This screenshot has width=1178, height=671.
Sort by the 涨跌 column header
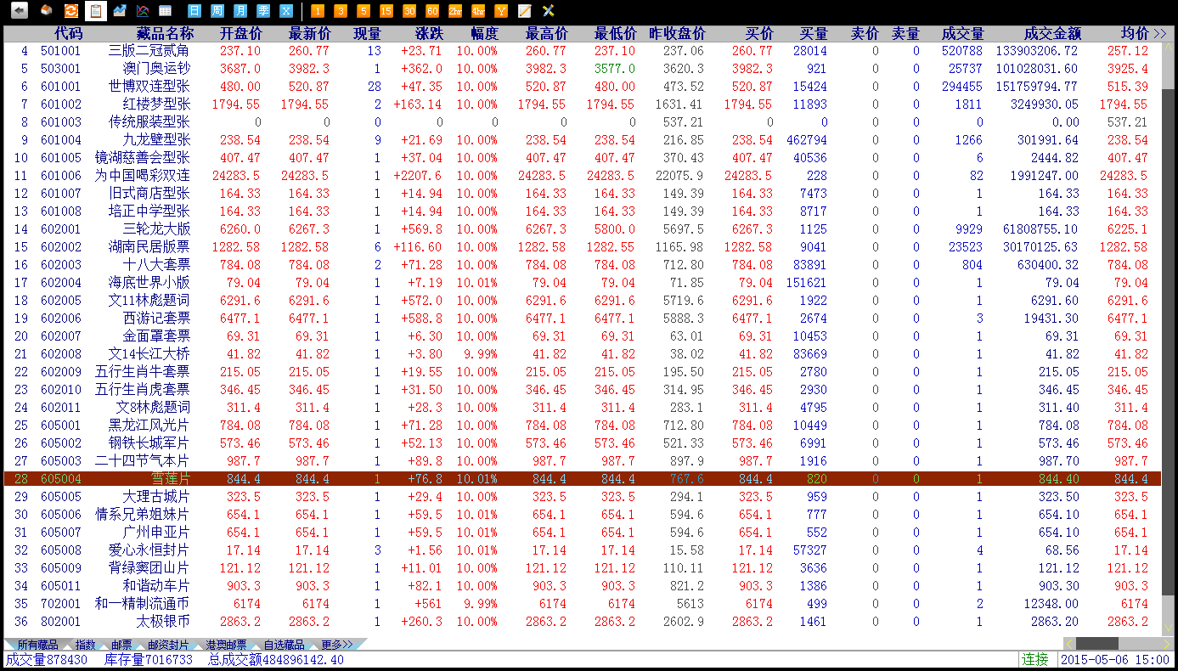[x=429, y=34]
